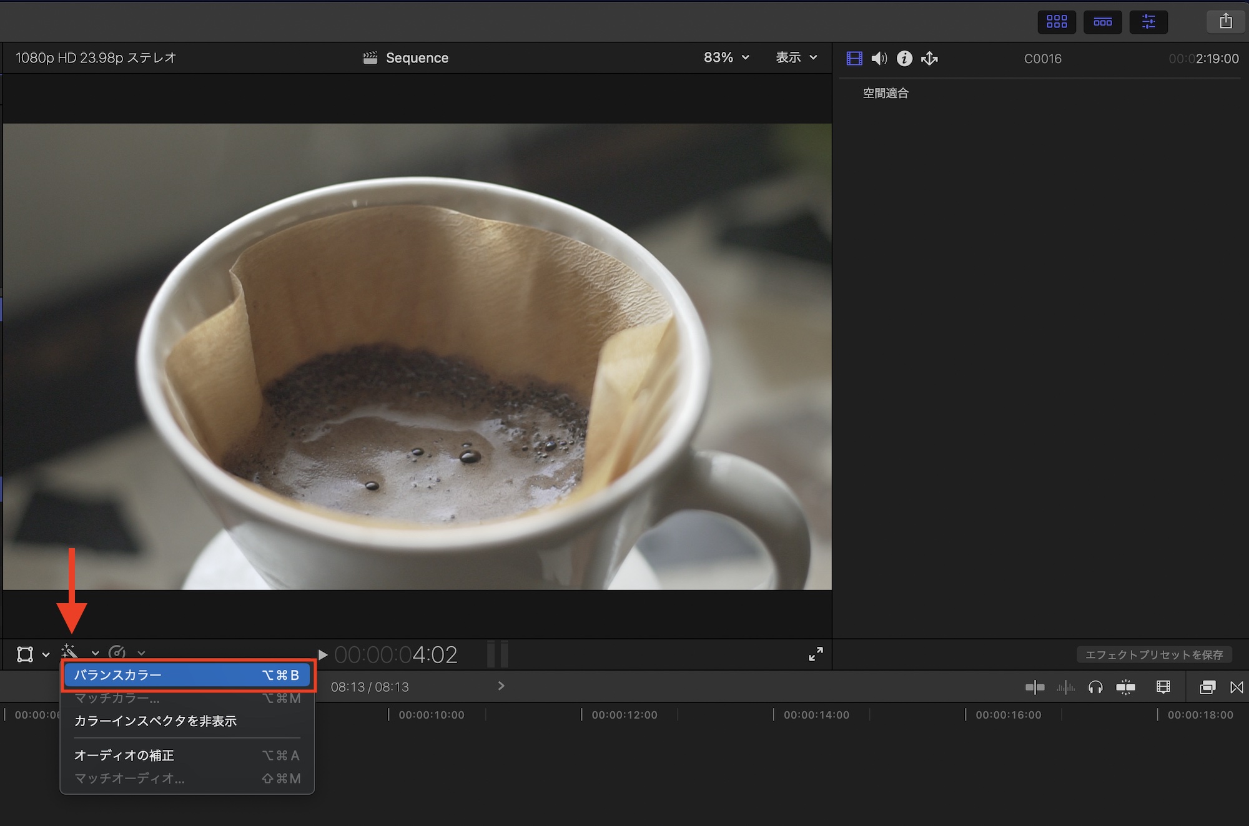Click the chevron beside the enhancements wand

(95, 654)
